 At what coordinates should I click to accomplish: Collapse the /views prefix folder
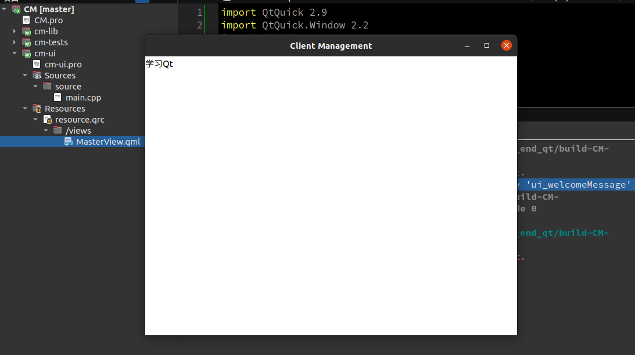click(x=46, y=130)
